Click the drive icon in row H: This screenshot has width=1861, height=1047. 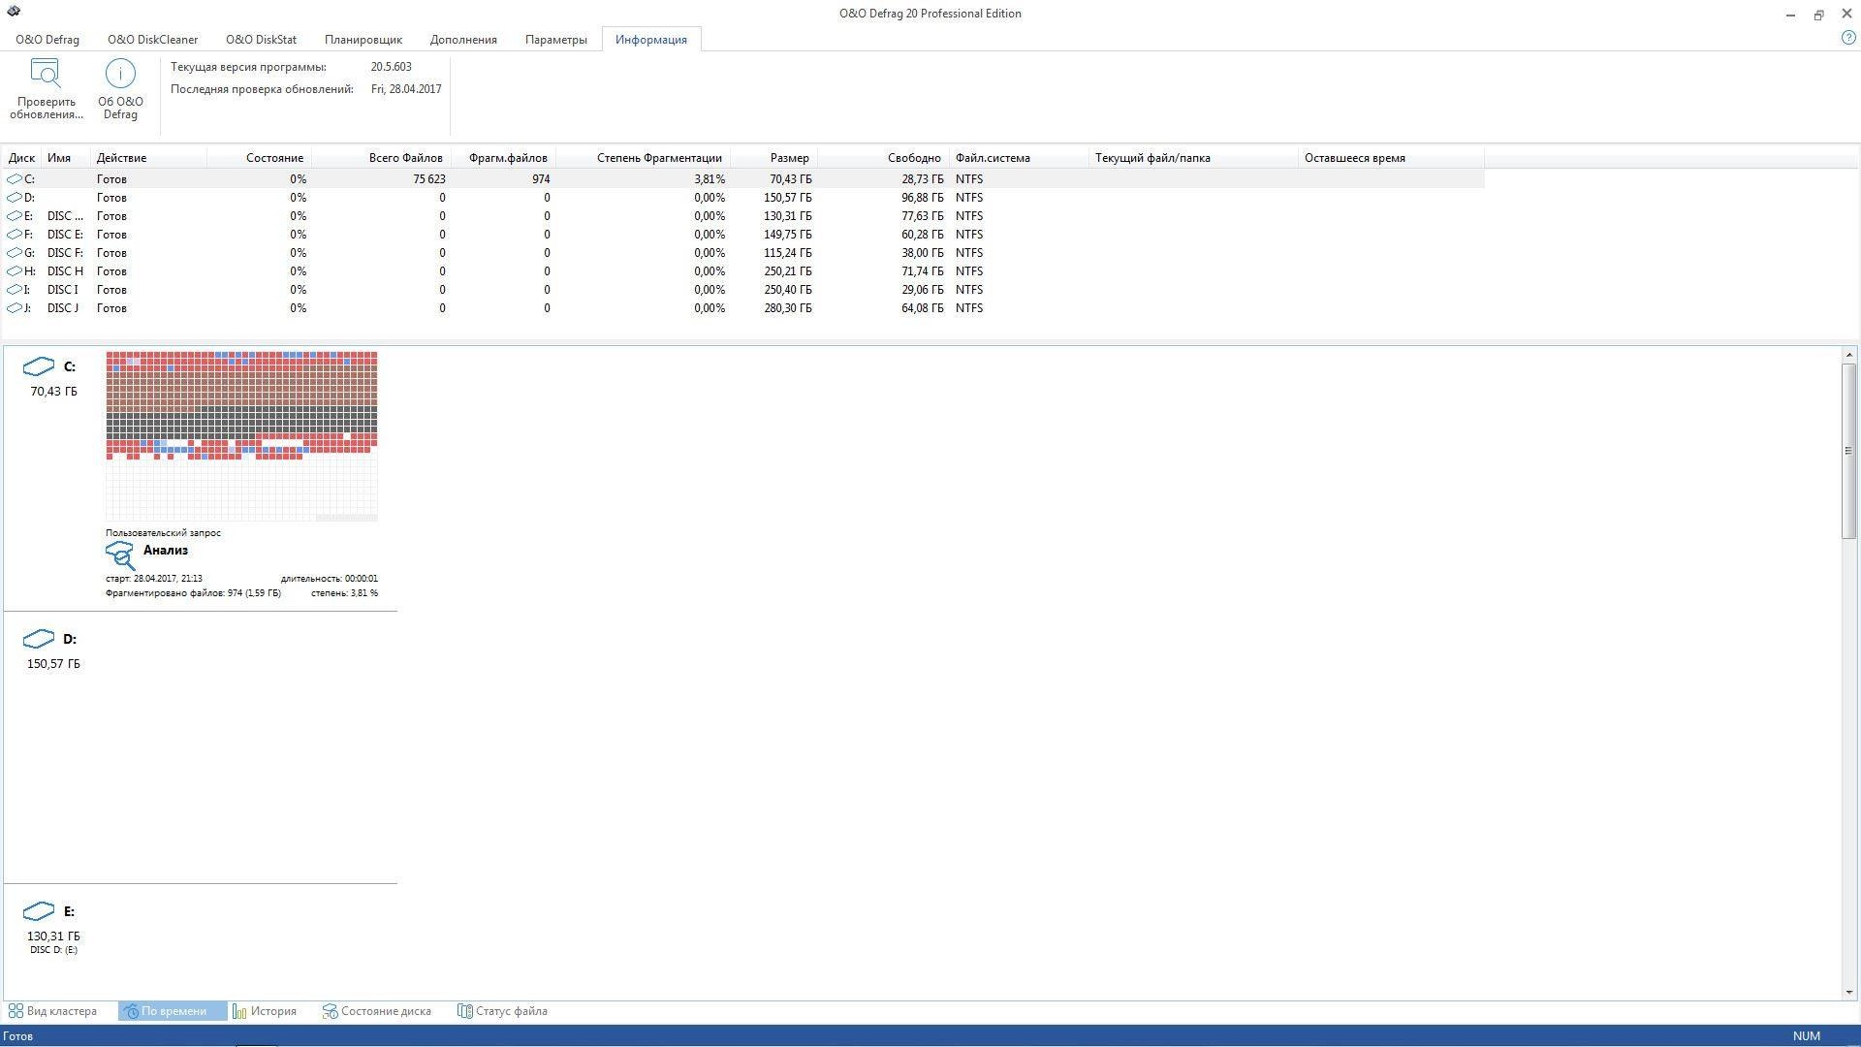point(15,271)
